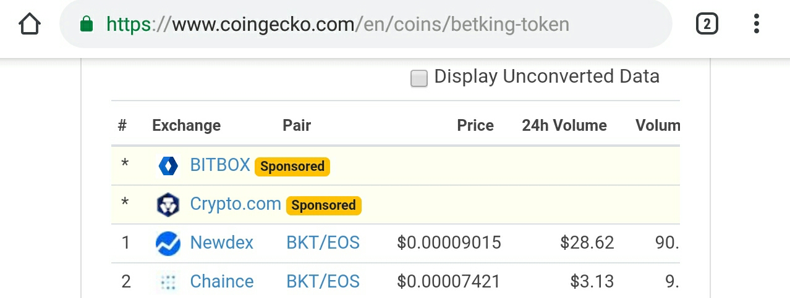Open the tab switcher showing 2 tabs
790x298 pixels.
click(x=707, y=24)
